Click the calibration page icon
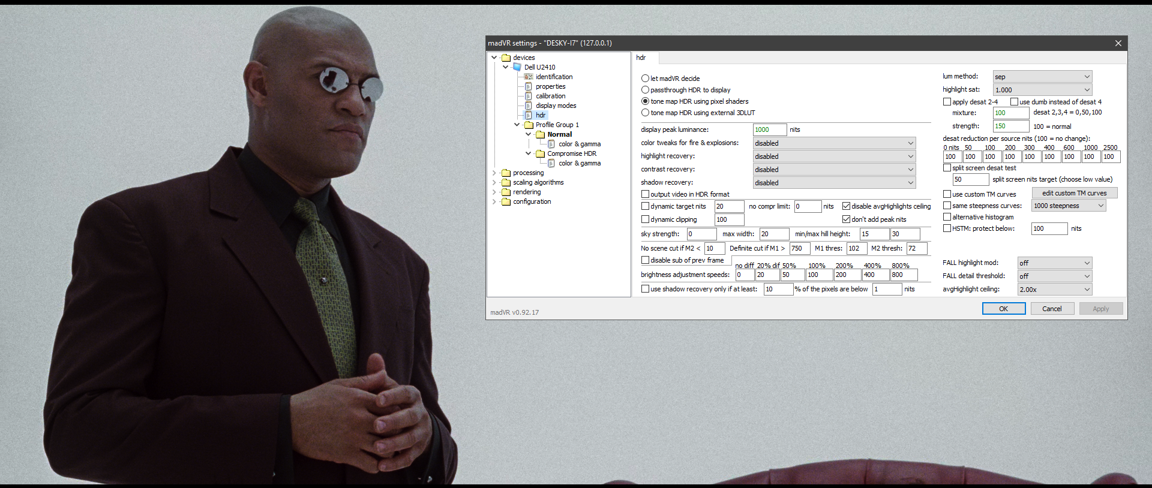 click(529, 96)
